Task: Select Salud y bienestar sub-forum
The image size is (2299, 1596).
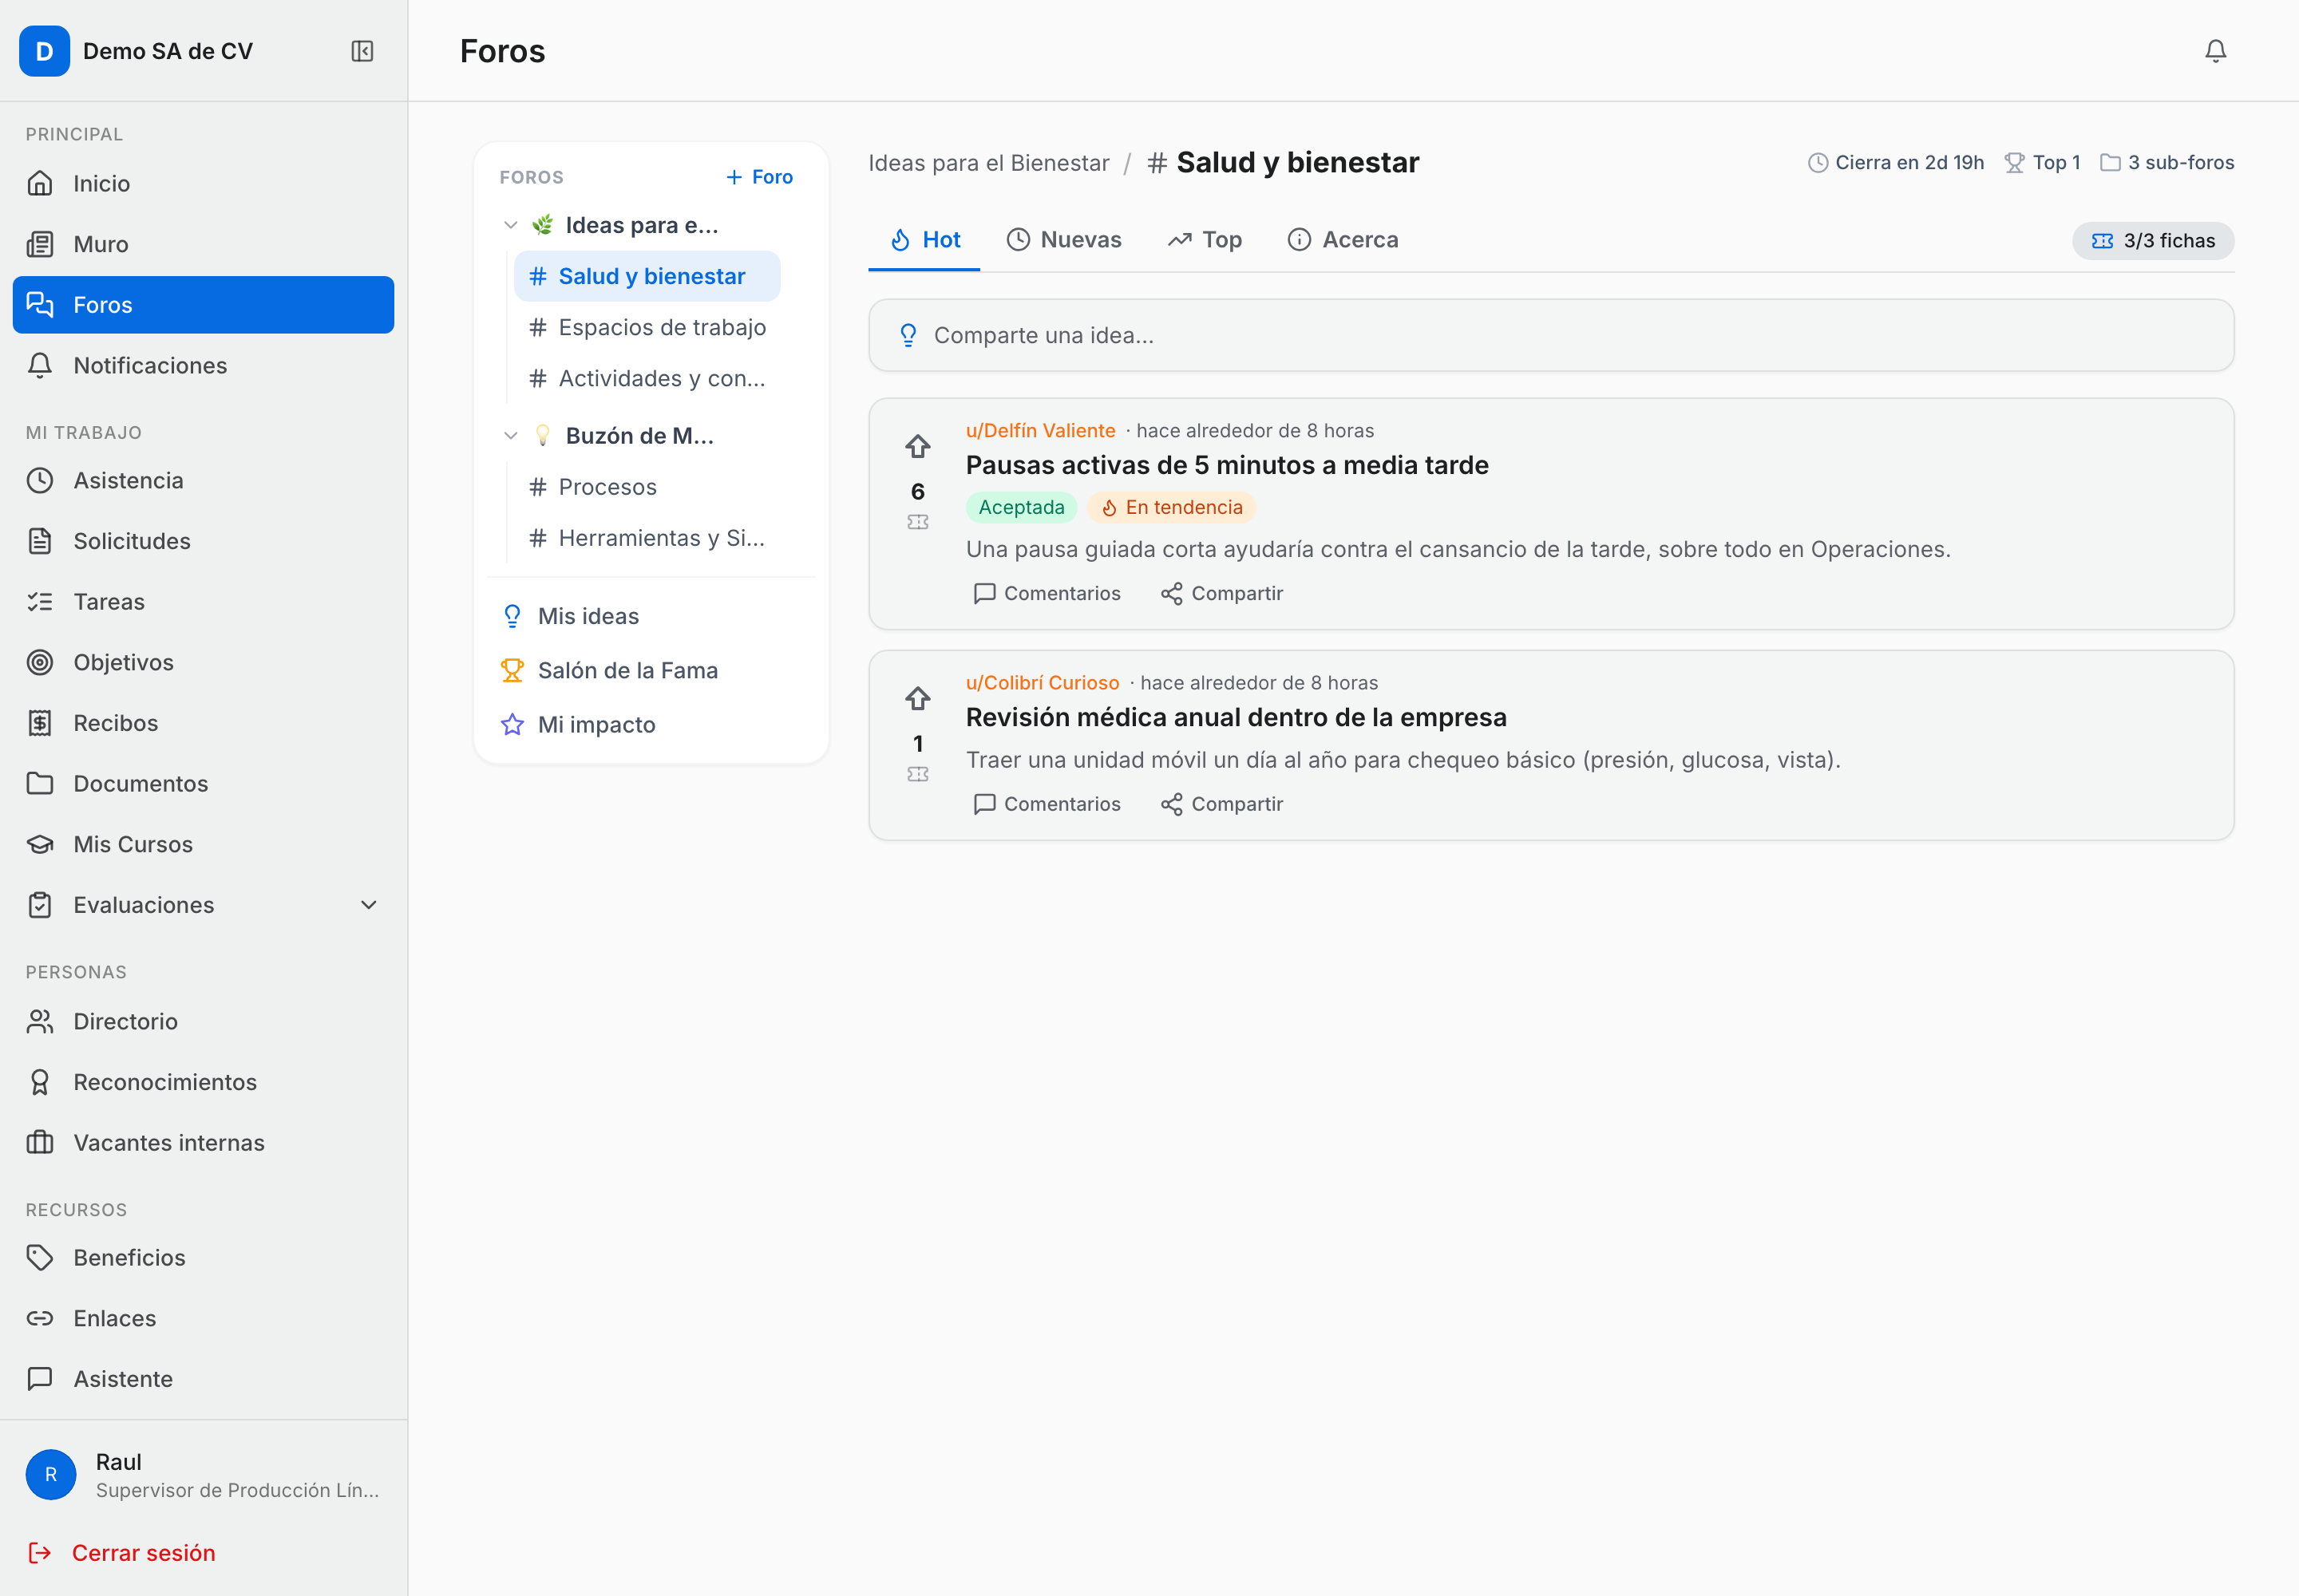Action: [x=647, y=276]
